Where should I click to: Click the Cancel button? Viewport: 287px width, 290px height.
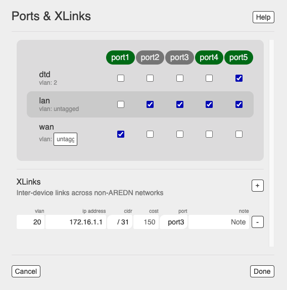(26, 271)
